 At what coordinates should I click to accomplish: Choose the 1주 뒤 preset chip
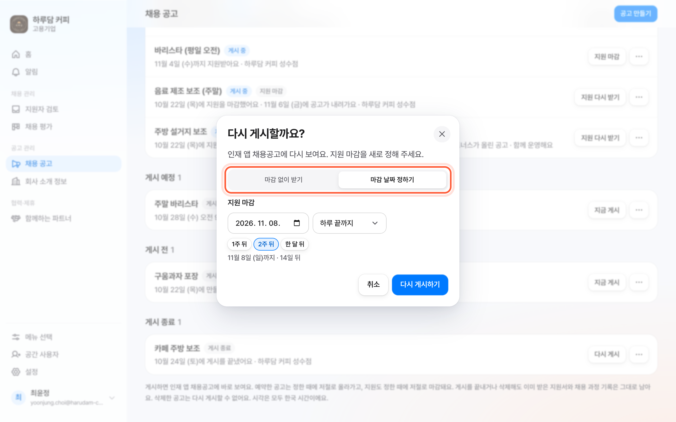[x=239, y=244]
